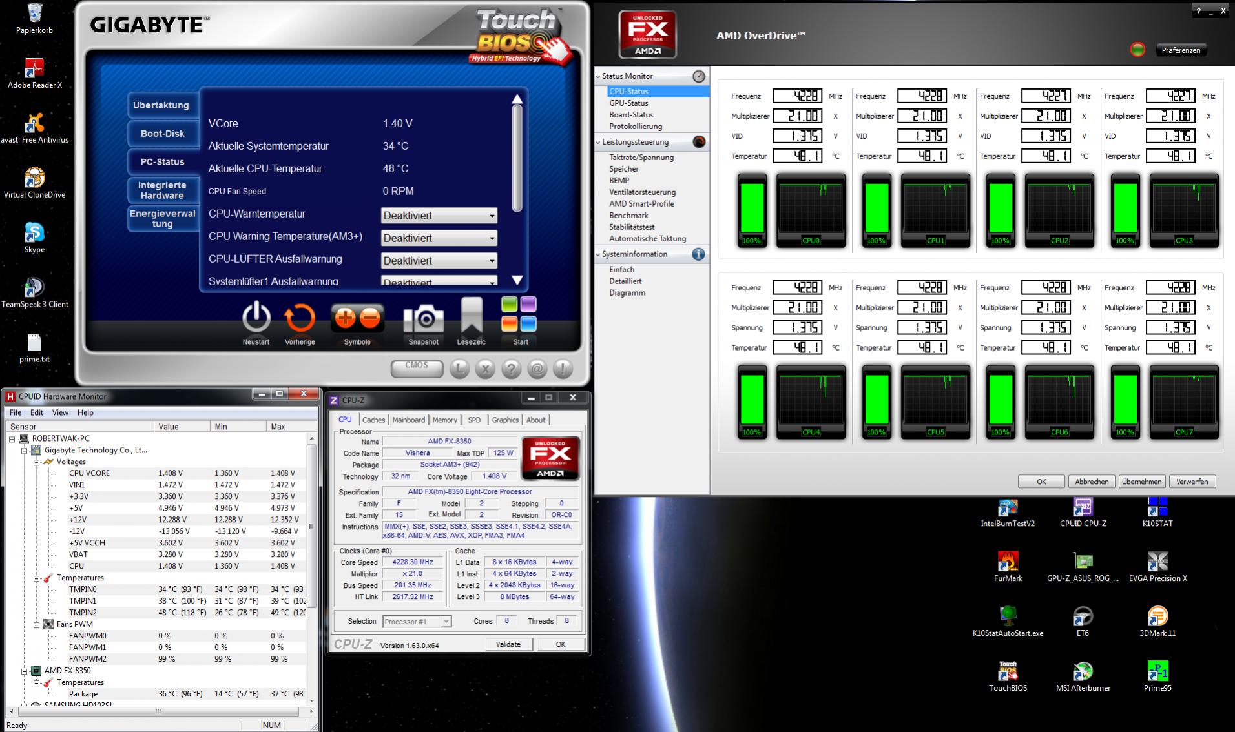Click the green status indicator in OverDrive
This screenshot has height=732, width=1235.
click(x=1137, y=50)
